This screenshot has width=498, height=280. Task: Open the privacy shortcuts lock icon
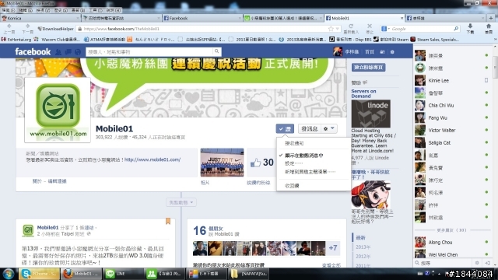[x=382, y=52]
